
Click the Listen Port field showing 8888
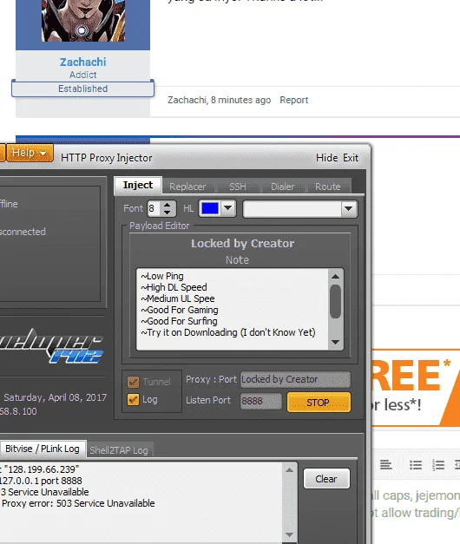click(x=260, y=401)
